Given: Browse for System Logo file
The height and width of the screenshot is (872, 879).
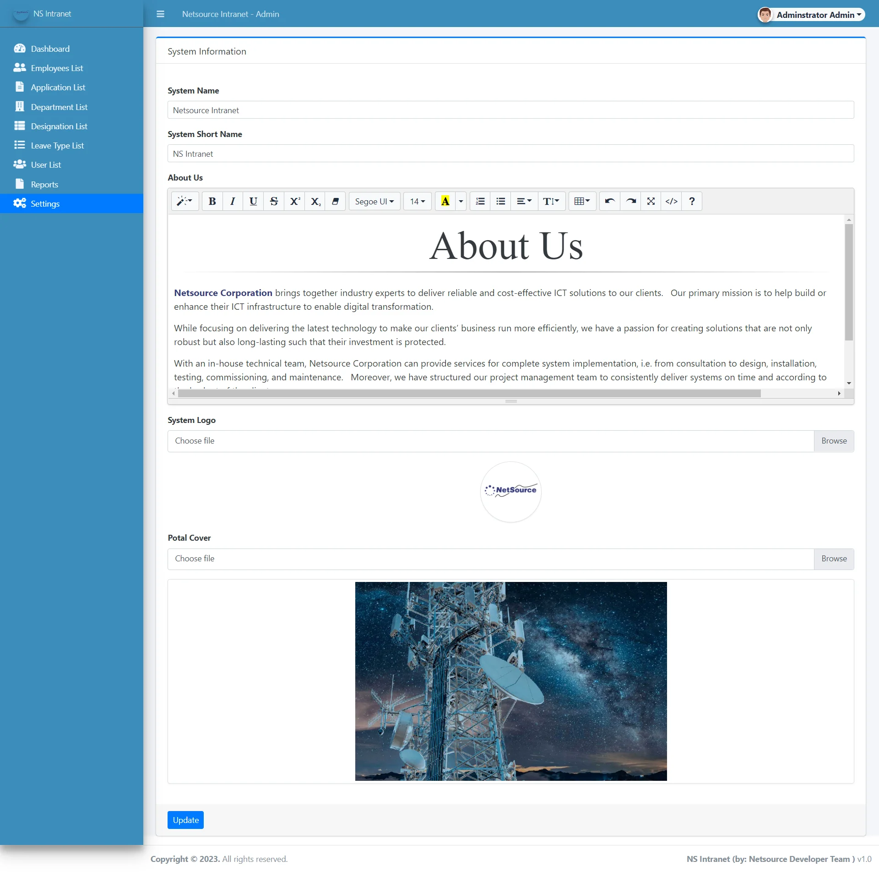Looking at the screenshot, I should pyautogui.click(x=834, y=441).
